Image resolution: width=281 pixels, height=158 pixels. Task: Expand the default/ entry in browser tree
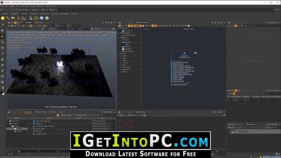tap(7, 121)
